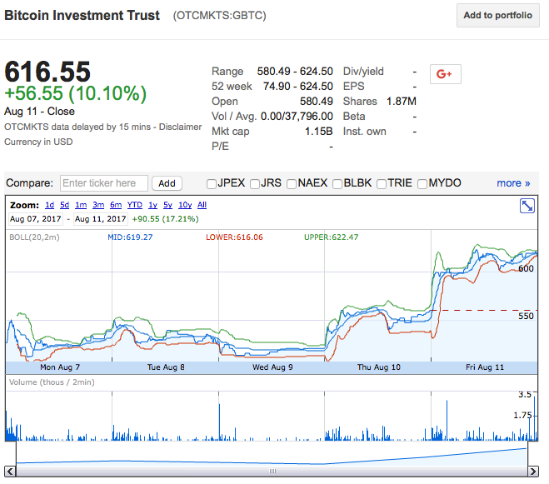
Task: Click the +90.55 (17.21%) range change
Action: [x=165, y=219]
